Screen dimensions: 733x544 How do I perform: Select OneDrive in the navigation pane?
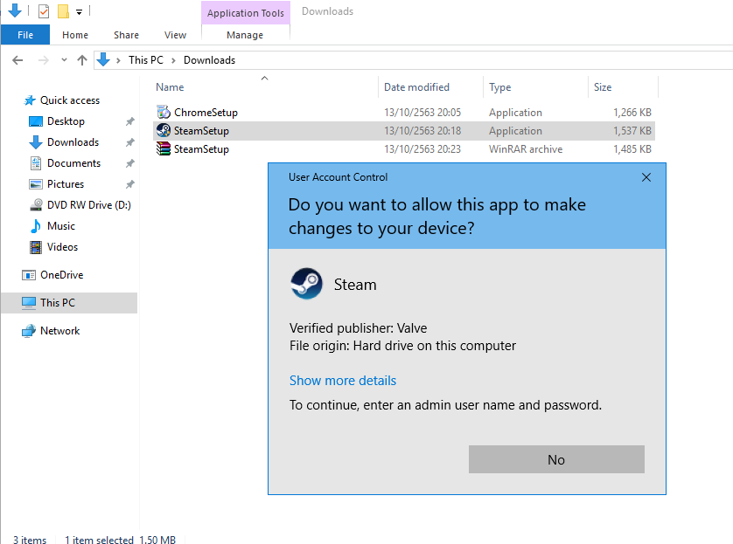coord(61,275)
